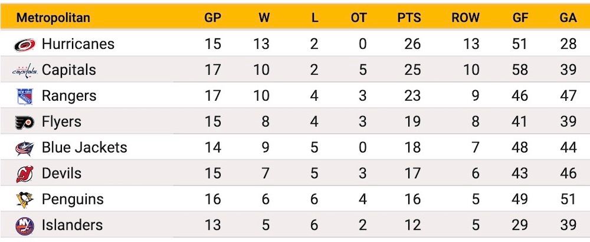The image size is (590, 242).
Task: Click the OT column header
Action: pos(359,18)
